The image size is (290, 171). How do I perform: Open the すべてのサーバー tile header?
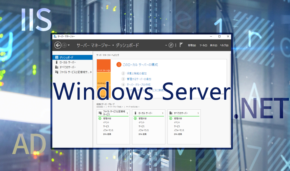coord(184,113)
